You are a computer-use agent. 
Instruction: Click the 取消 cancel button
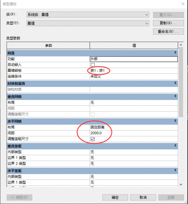(143, 198)
